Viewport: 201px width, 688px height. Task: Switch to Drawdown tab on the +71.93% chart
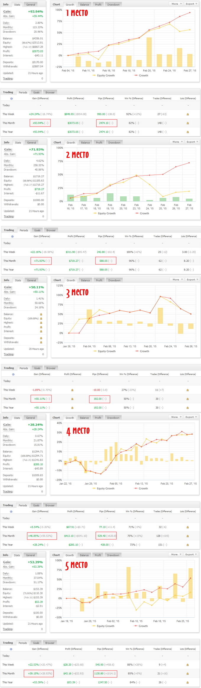pos(114,143)
